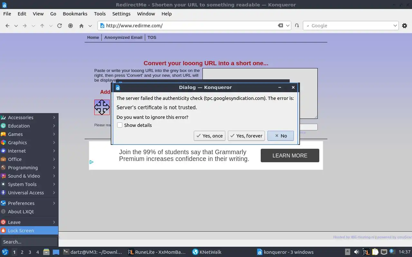Expand the Preferences submenu

click(x=29, y=203)
